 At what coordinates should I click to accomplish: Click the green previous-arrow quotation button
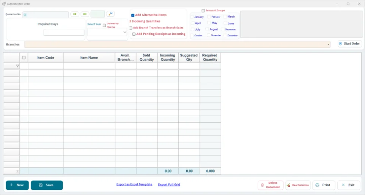coord(85,14)
